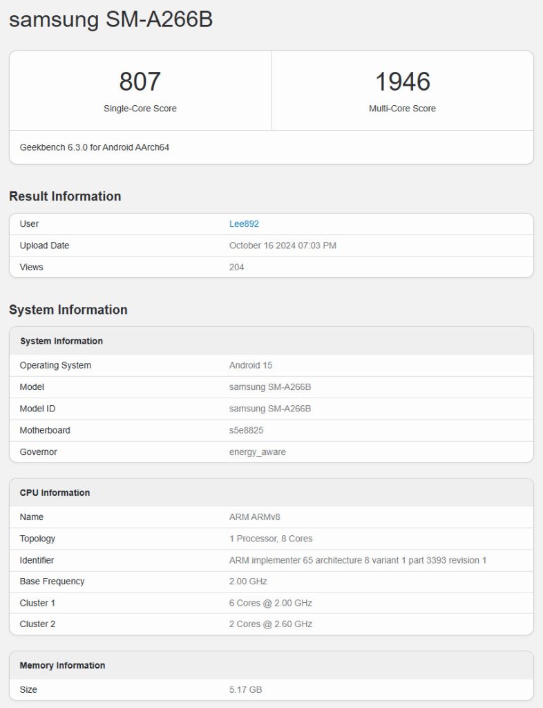
Task: Click the System Information section heading
Action: 68,310
